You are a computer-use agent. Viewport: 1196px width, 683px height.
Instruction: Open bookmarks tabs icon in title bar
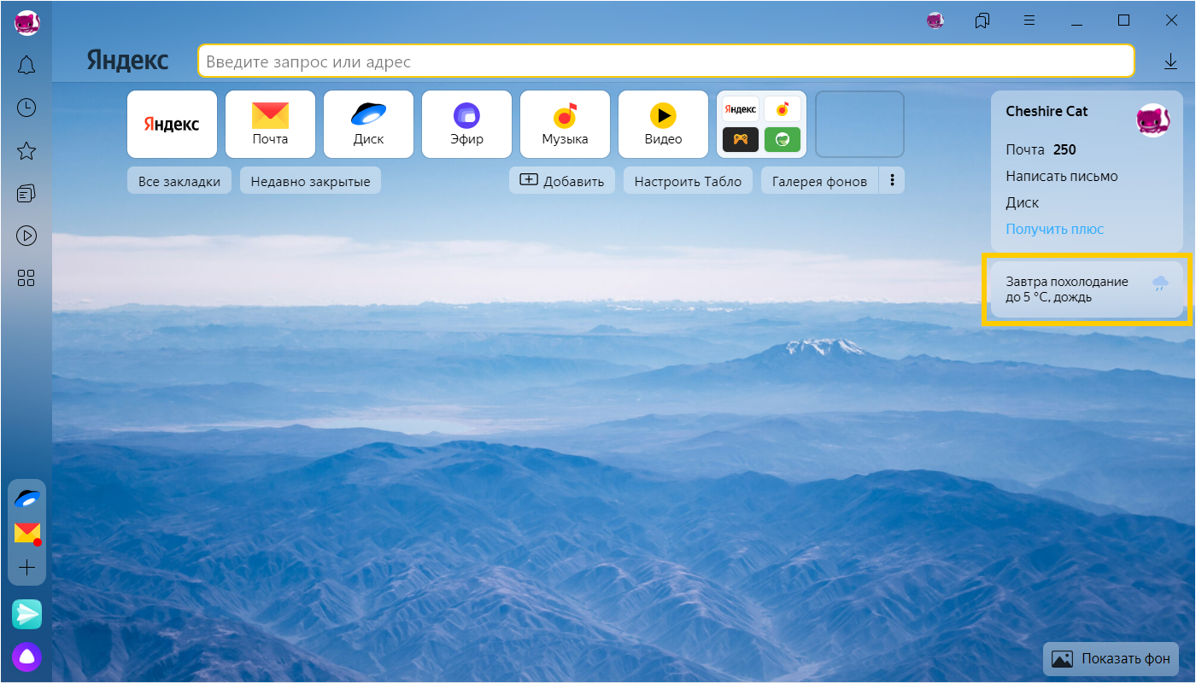click(982, 20)
